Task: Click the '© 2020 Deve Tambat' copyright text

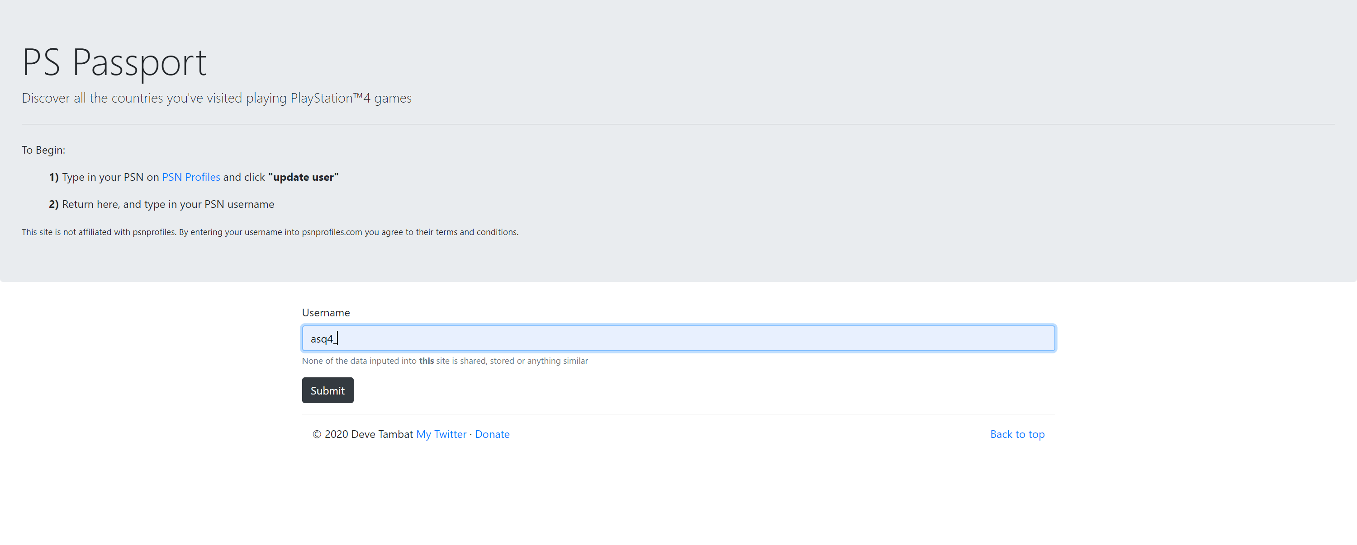Action: tap(362, 434)
